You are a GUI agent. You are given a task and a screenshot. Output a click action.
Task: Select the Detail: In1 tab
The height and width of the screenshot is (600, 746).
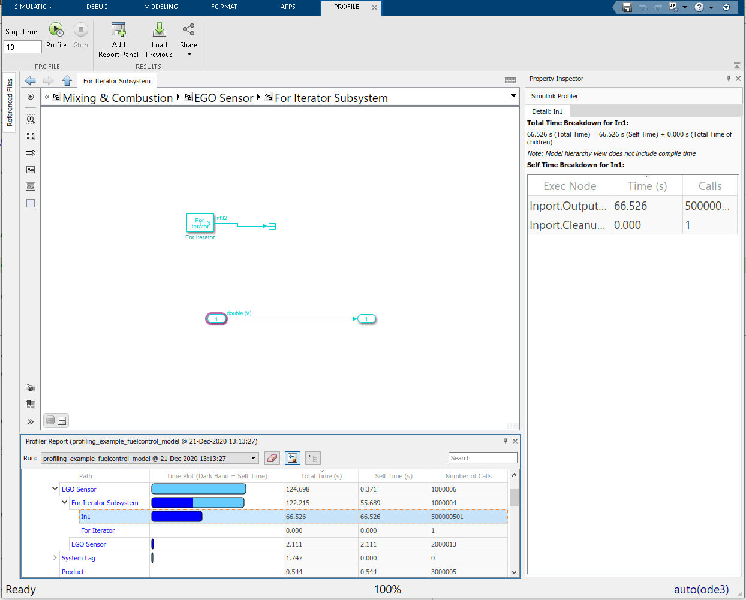click(x=548, y=111)
